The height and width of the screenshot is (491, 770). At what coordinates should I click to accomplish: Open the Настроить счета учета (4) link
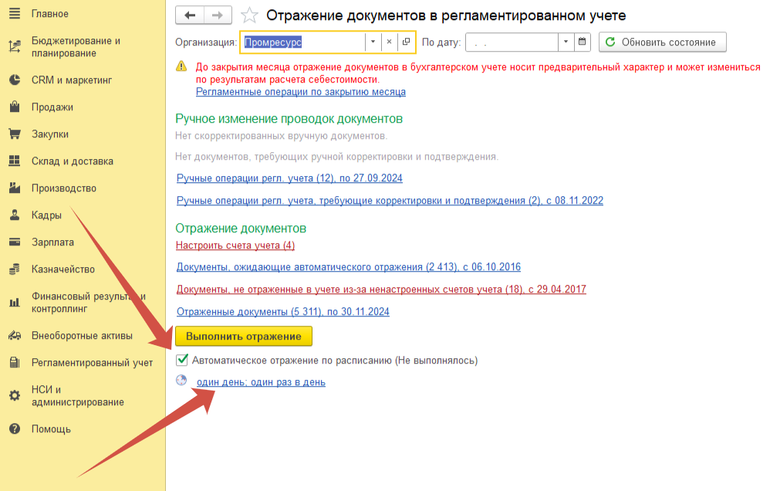pos(235,245)
